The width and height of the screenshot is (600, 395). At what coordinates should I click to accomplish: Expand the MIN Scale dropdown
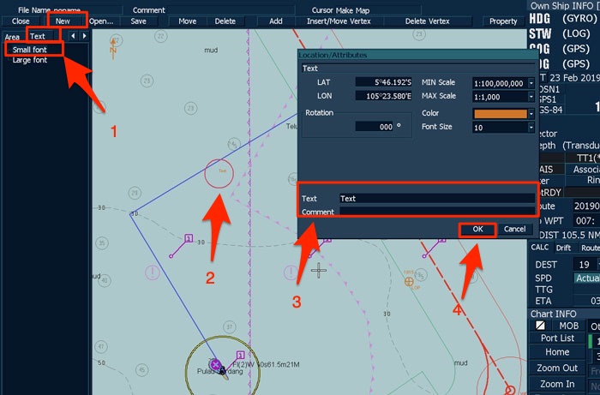pyautogui.click(x=531, y=83)
